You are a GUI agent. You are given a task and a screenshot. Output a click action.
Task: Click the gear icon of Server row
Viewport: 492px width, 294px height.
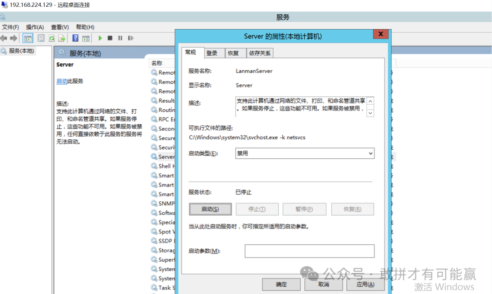(x=154, y=157)
